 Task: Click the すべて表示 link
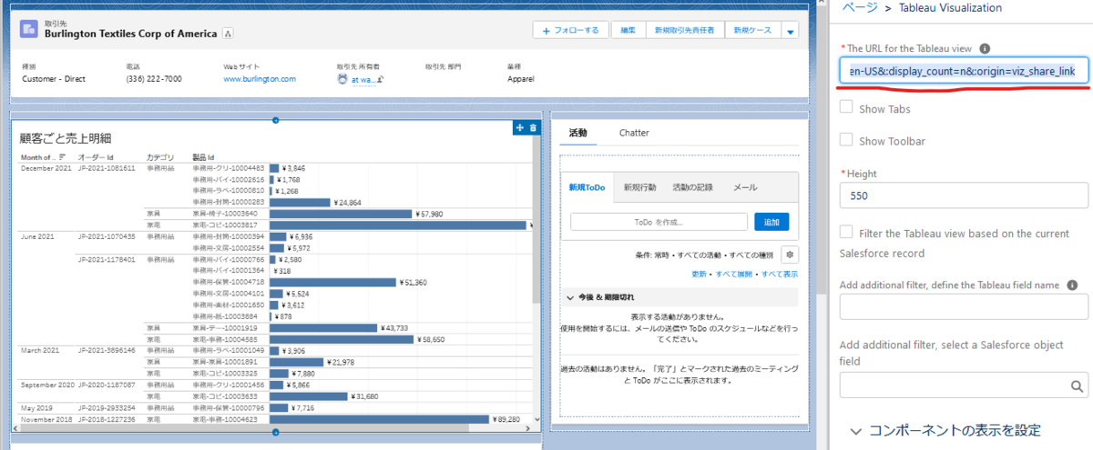(780, 274)
